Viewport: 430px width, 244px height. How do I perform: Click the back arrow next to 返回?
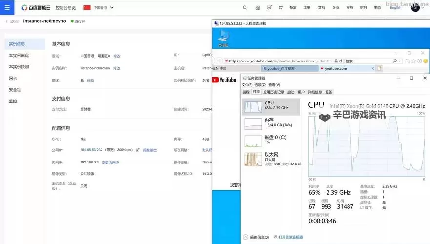[6, 21]
